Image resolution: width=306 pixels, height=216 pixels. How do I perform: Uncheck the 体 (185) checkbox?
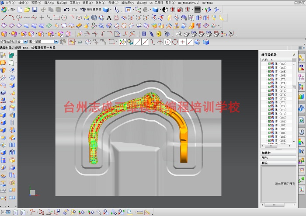click(x=269, y=136)
